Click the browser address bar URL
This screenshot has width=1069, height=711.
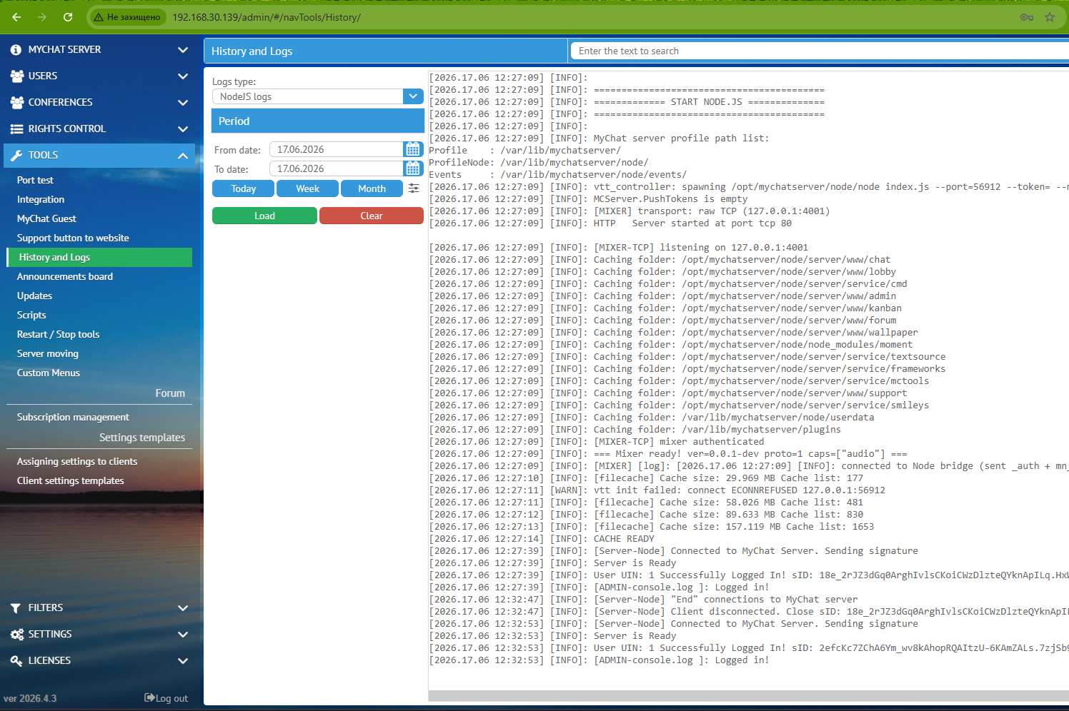pyautogui.click(x=267, y=17)
